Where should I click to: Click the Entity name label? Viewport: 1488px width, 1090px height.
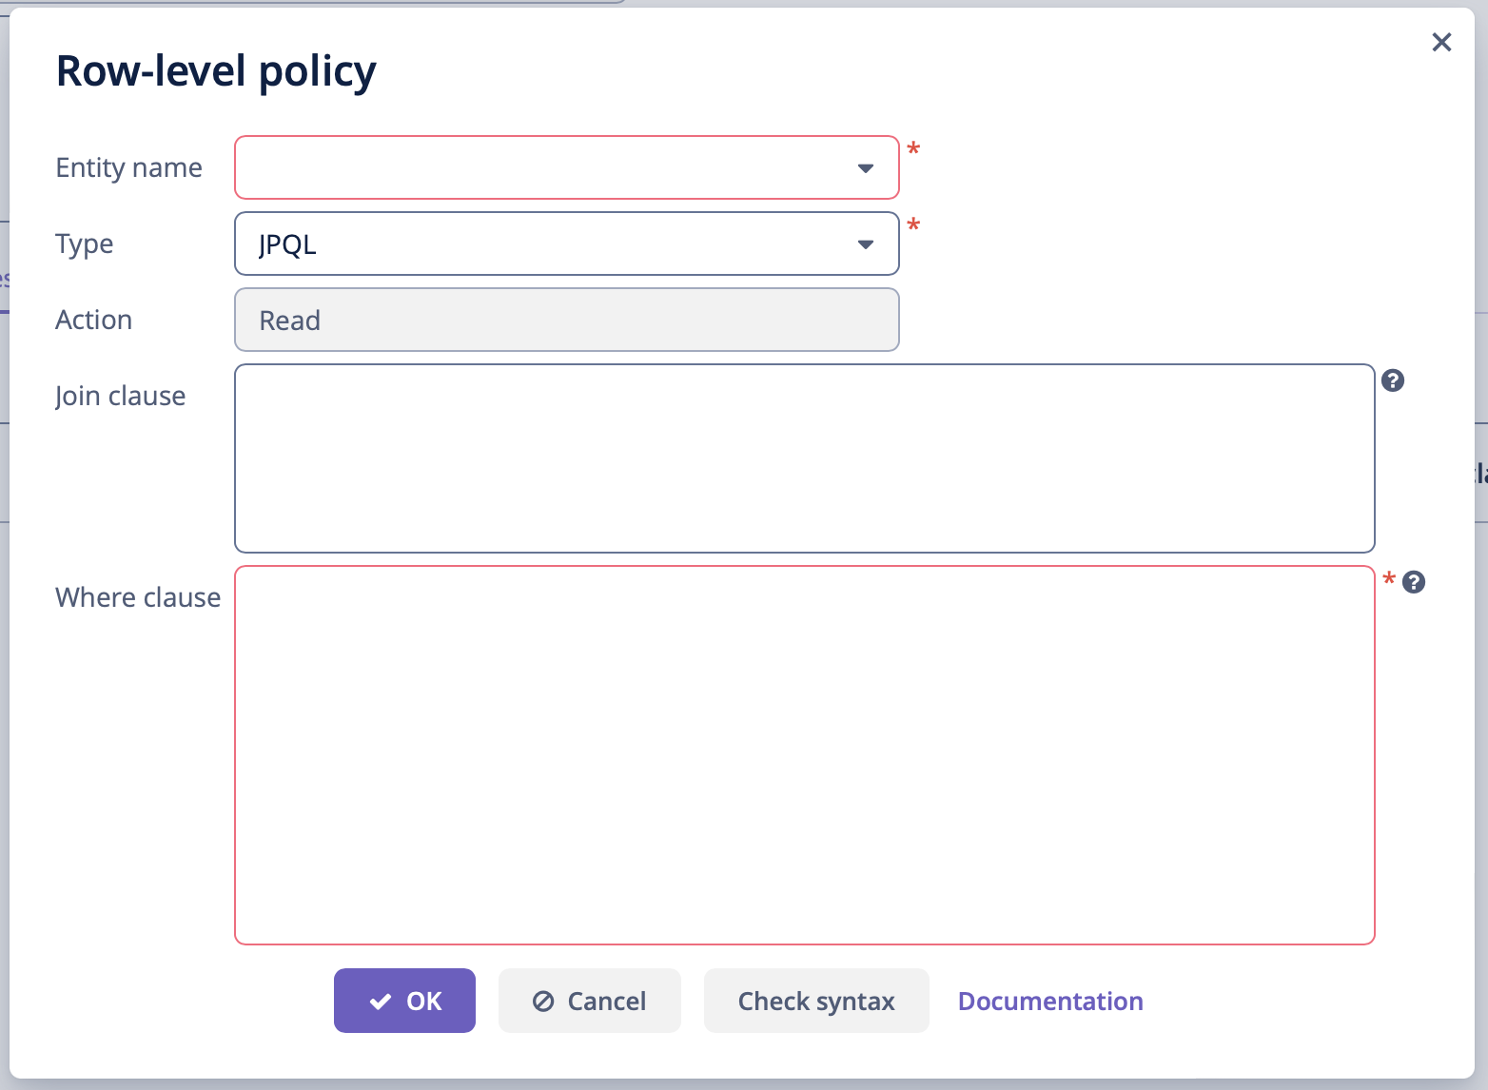[128, 168]
